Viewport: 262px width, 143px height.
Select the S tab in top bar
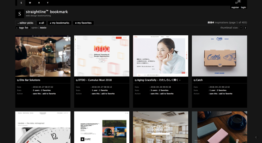pos(21,3)
